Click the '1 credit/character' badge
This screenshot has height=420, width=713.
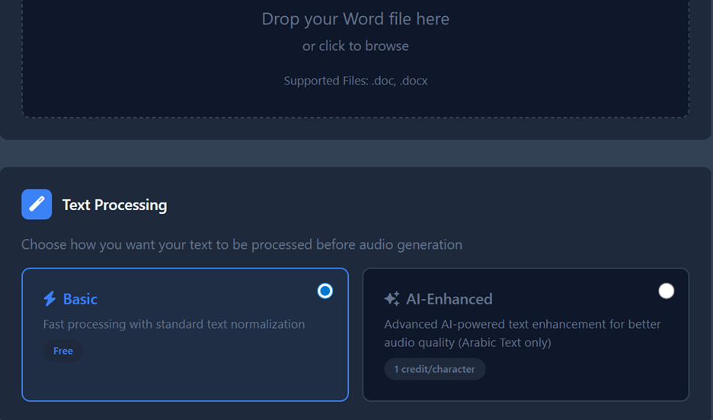(434, 369)
